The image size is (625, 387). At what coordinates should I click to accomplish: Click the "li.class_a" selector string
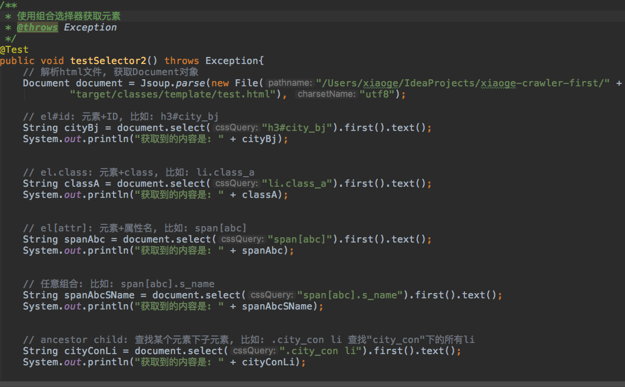click(x=297, y=183)
